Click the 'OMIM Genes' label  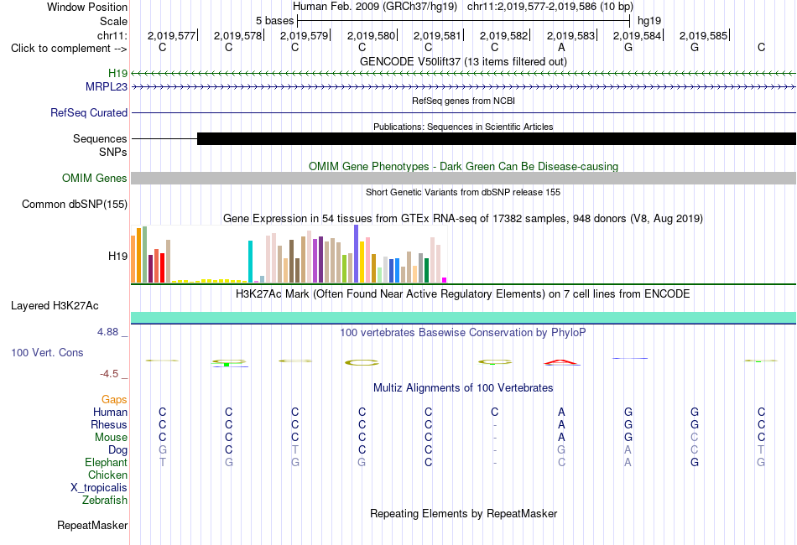point(94,179)
